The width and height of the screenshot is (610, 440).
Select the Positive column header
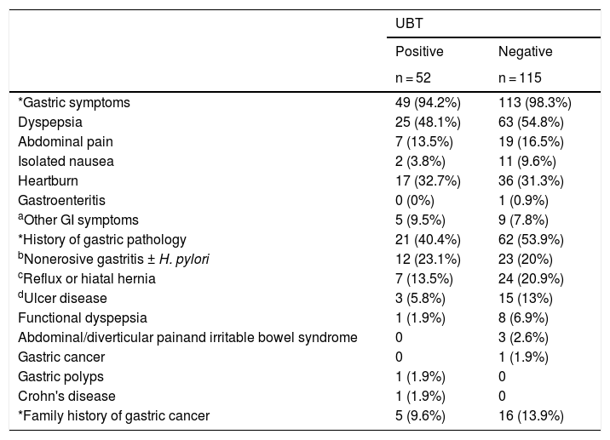pyautogui.click(x=419, y=52)
